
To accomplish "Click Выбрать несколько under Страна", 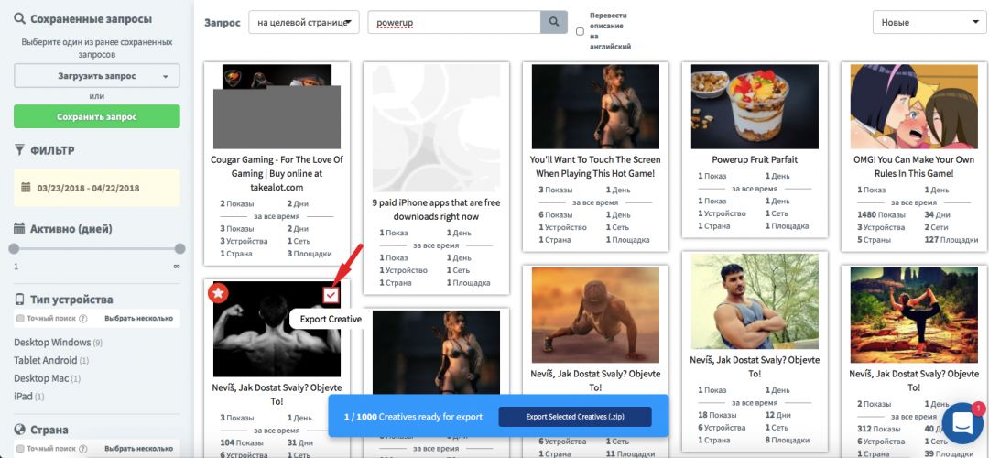I will point(138,449).
